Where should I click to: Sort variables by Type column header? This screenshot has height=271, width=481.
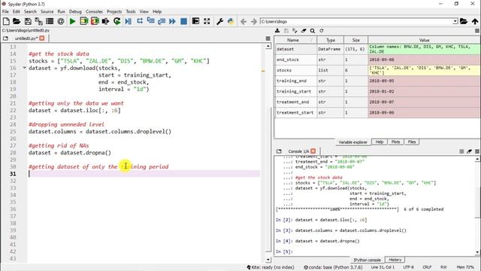[x=331, y=40]
